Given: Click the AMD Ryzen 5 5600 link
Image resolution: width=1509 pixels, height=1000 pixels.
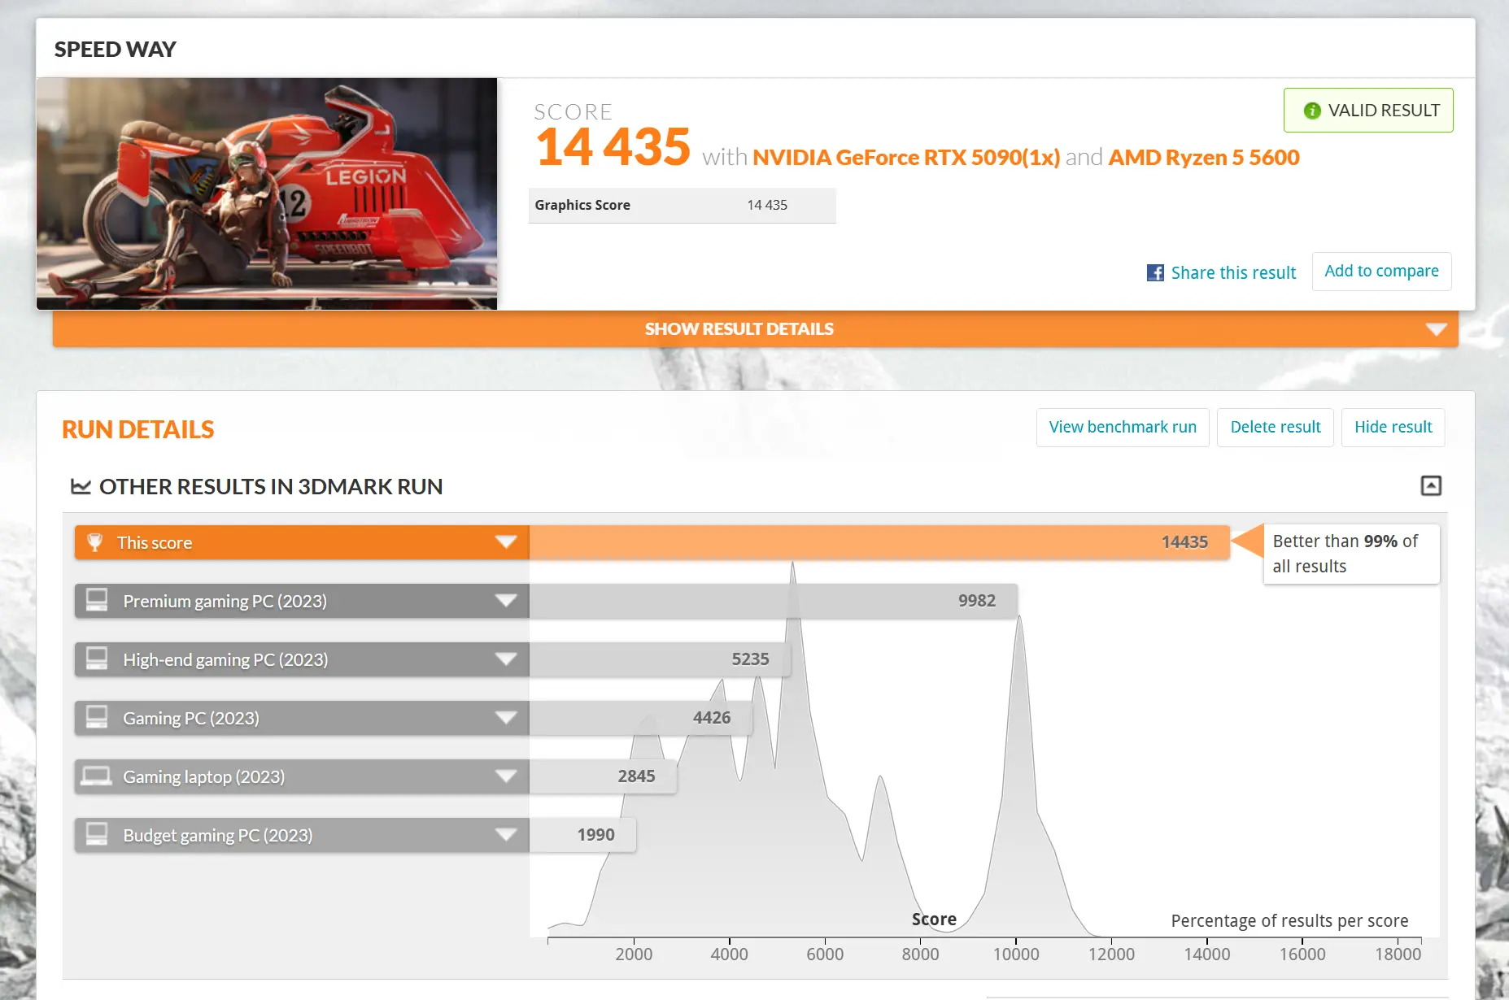Looking at the screenshot, I should click(1204, 157).
